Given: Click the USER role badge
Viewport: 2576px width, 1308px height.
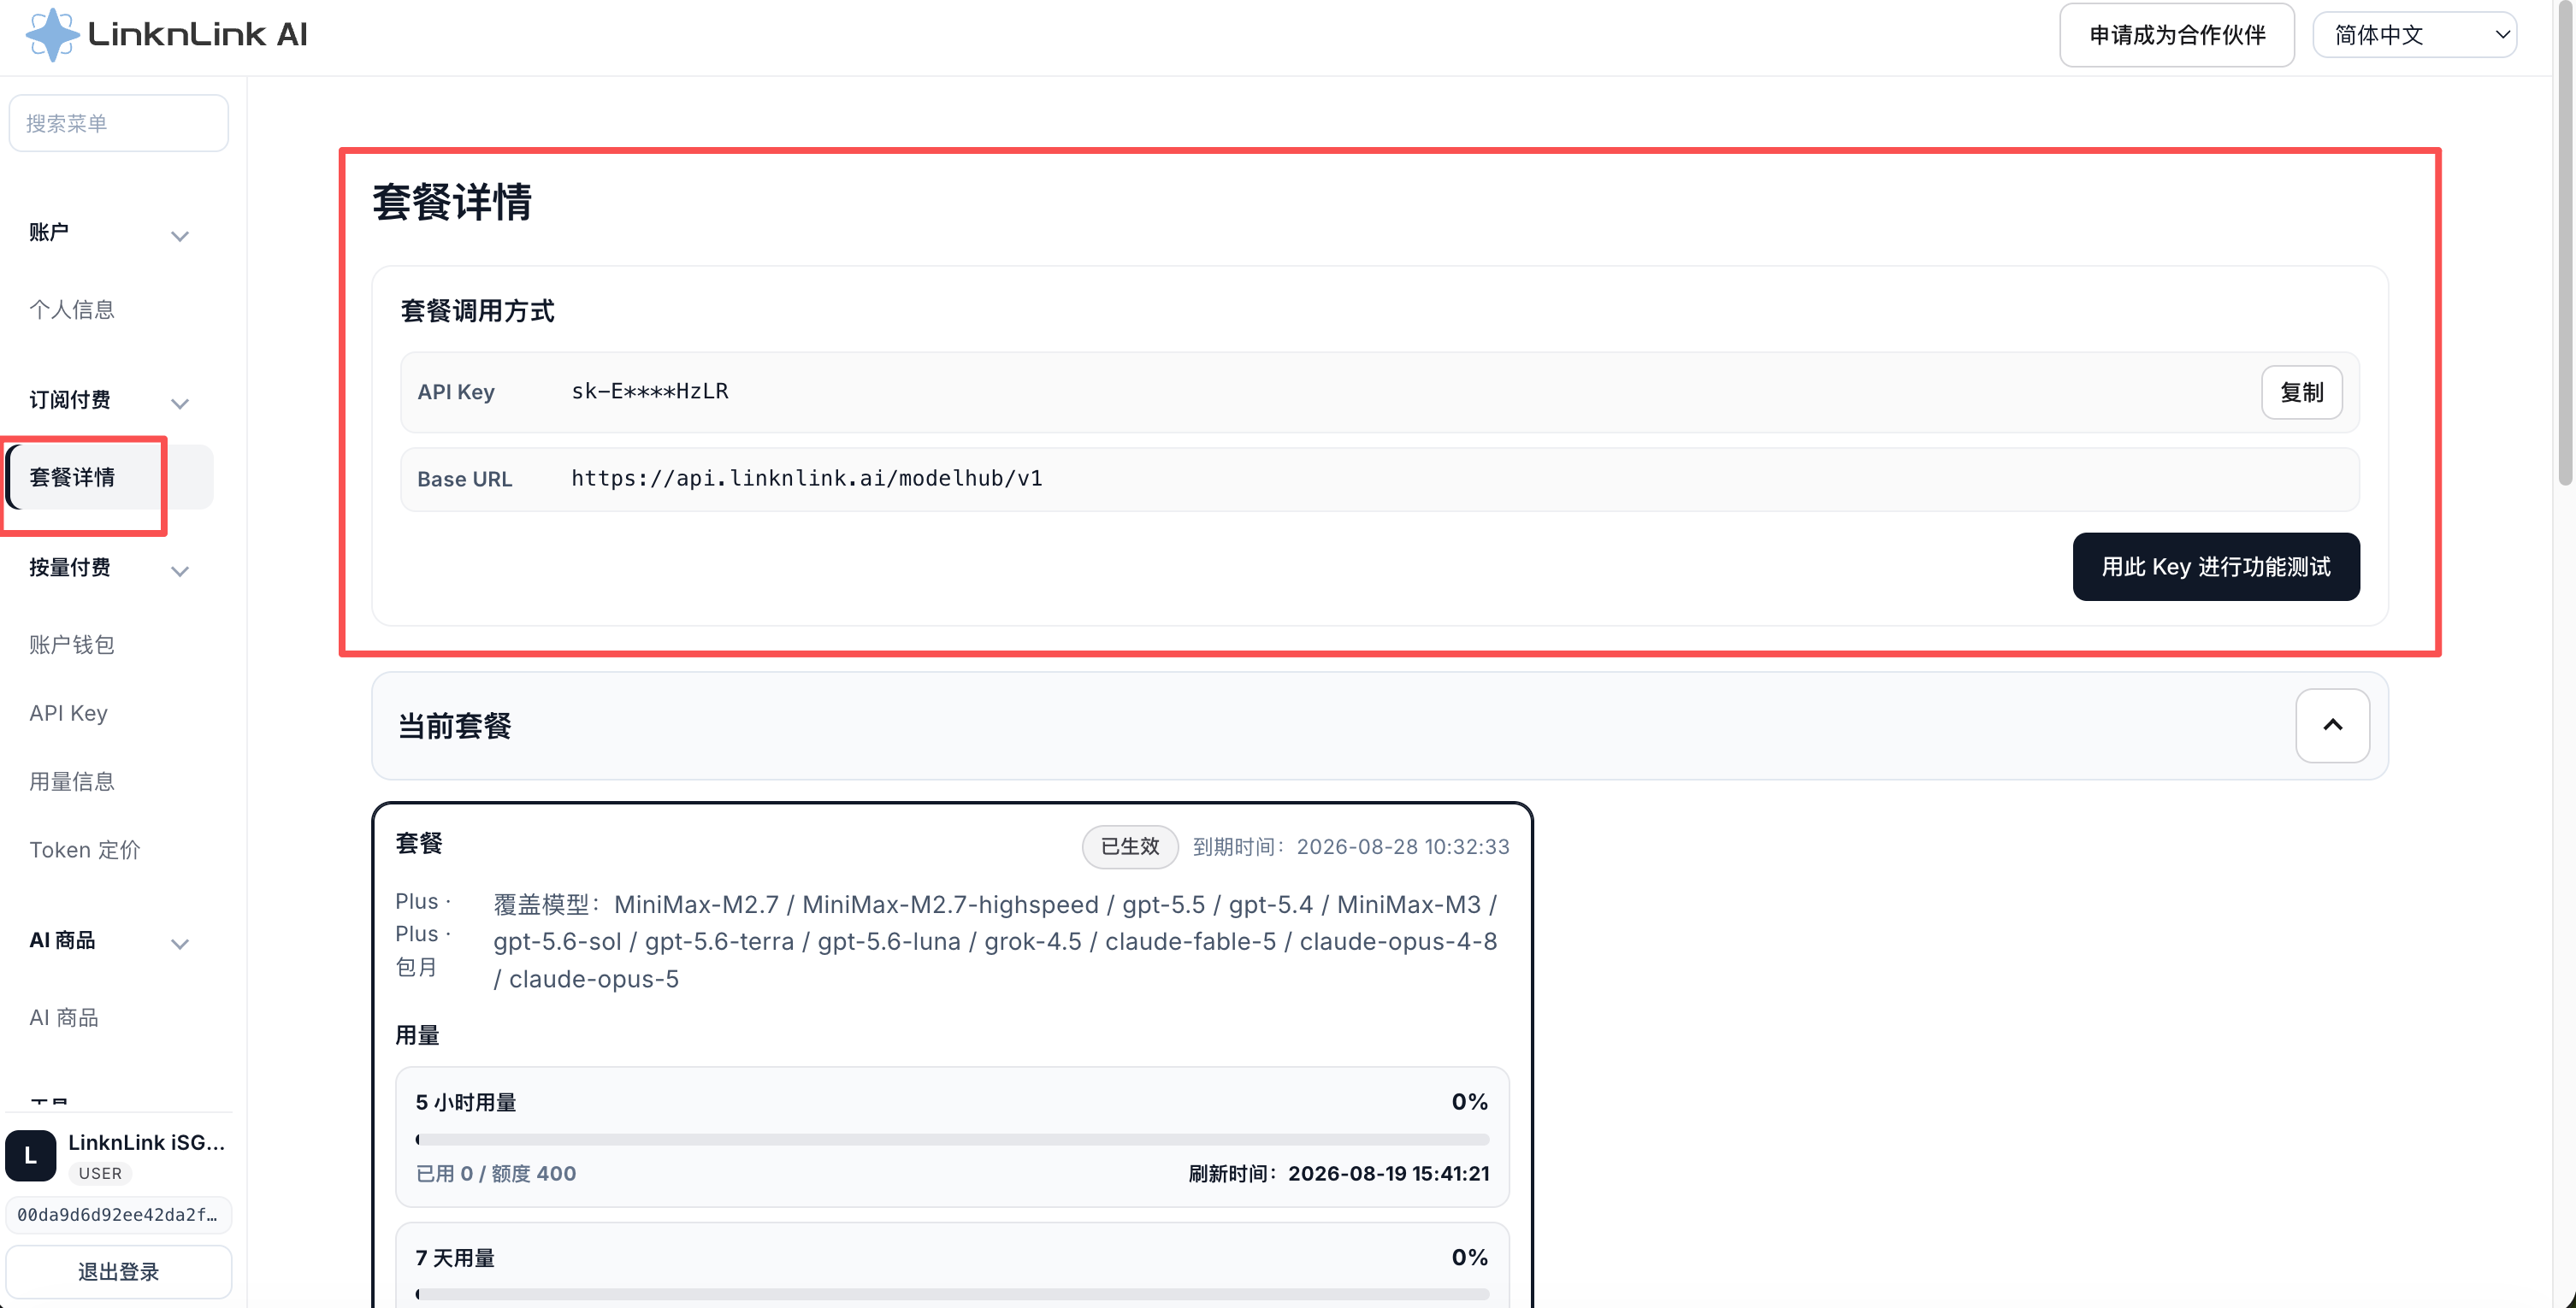Looking at the screenshot, I should pos(100,1173).
